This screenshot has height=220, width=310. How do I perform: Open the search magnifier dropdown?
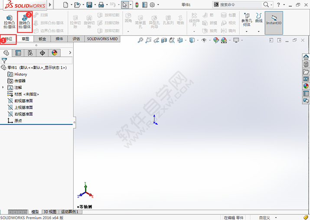pos(271,4)
